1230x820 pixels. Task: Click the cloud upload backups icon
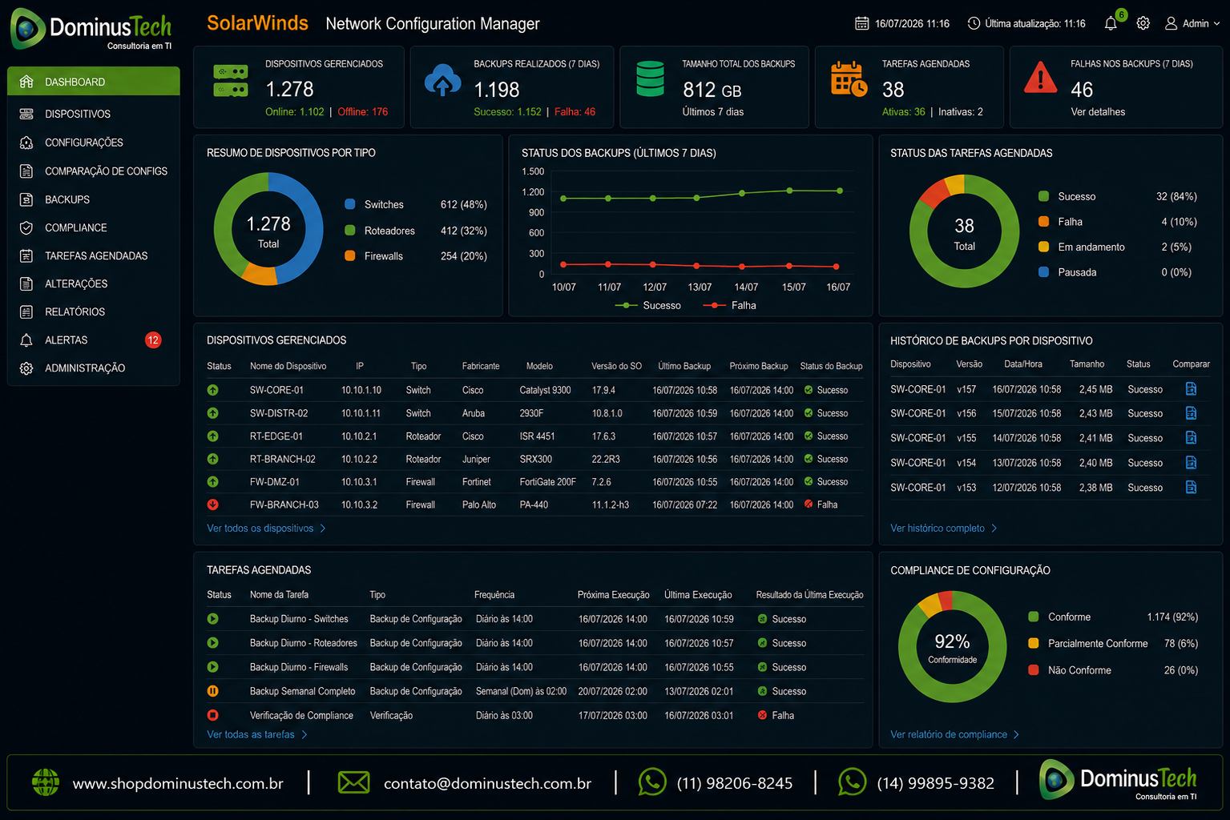click(442, 81)
